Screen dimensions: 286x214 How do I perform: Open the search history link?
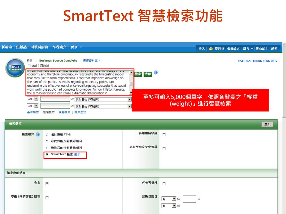(80, 112)
